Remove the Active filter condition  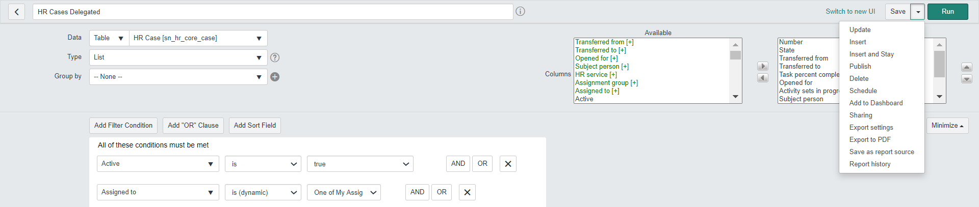coord(508,164)
